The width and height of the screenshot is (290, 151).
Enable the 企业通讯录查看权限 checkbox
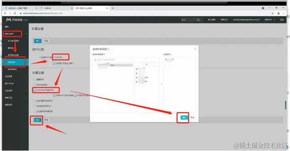[34, 111]
